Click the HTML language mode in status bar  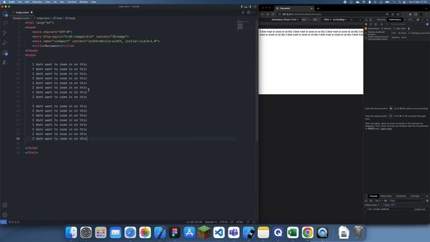(240, 222)
